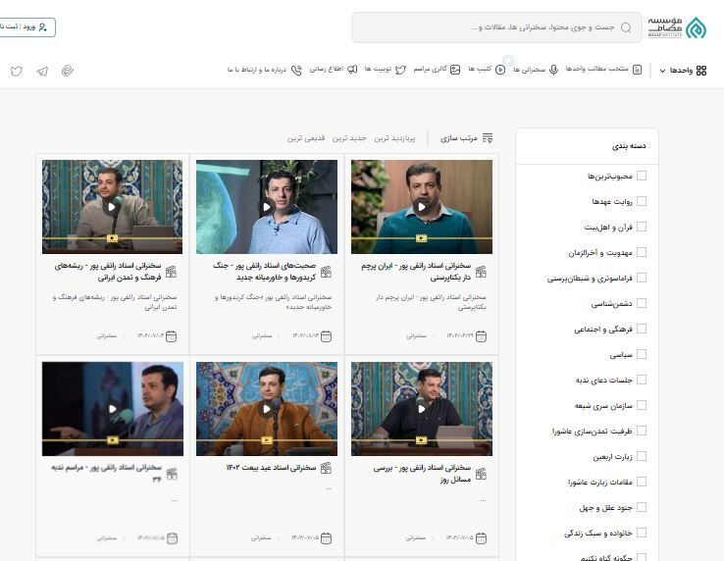
Task: Play the ایران پرچم دار یکتاپرستی video
Action: tap(422, 207)
